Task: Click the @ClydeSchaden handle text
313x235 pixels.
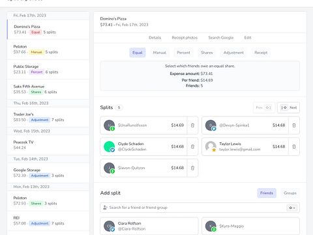Action: click(132, 149)
